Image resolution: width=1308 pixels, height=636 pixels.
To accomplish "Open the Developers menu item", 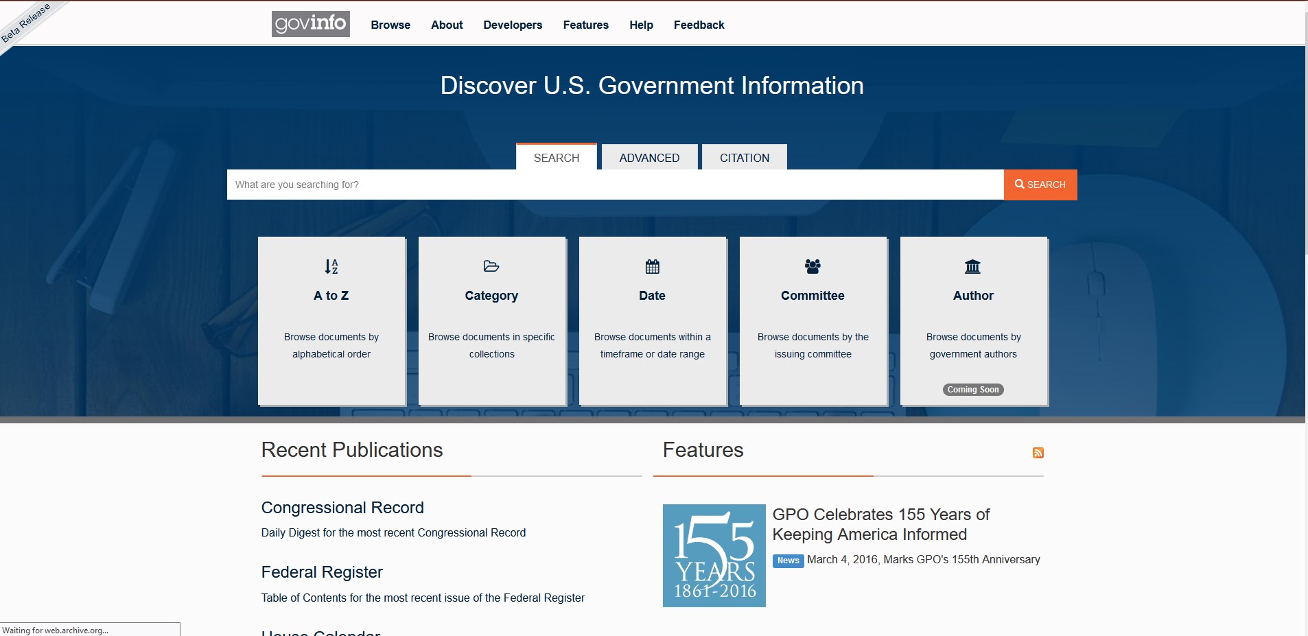I will click(513, 25).
